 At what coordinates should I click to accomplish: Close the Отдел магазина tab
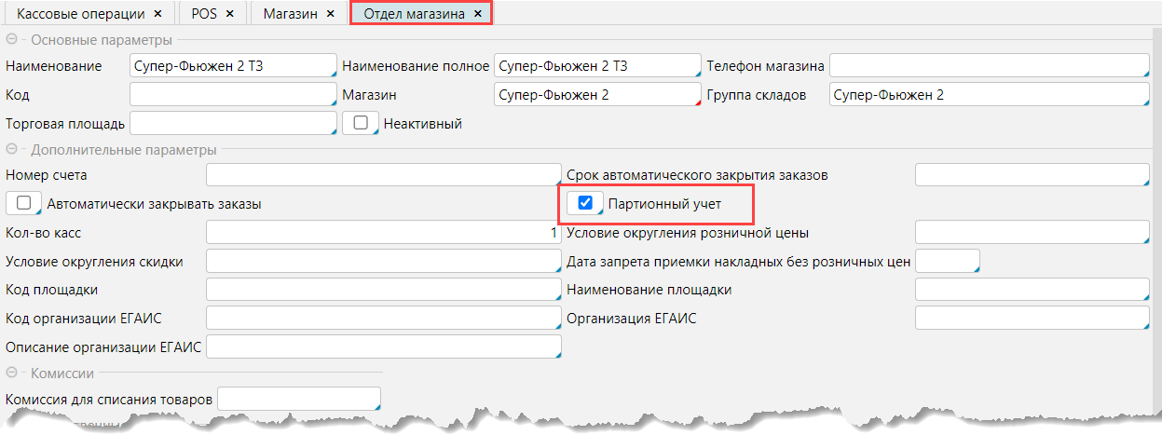(x=478, y=14)
